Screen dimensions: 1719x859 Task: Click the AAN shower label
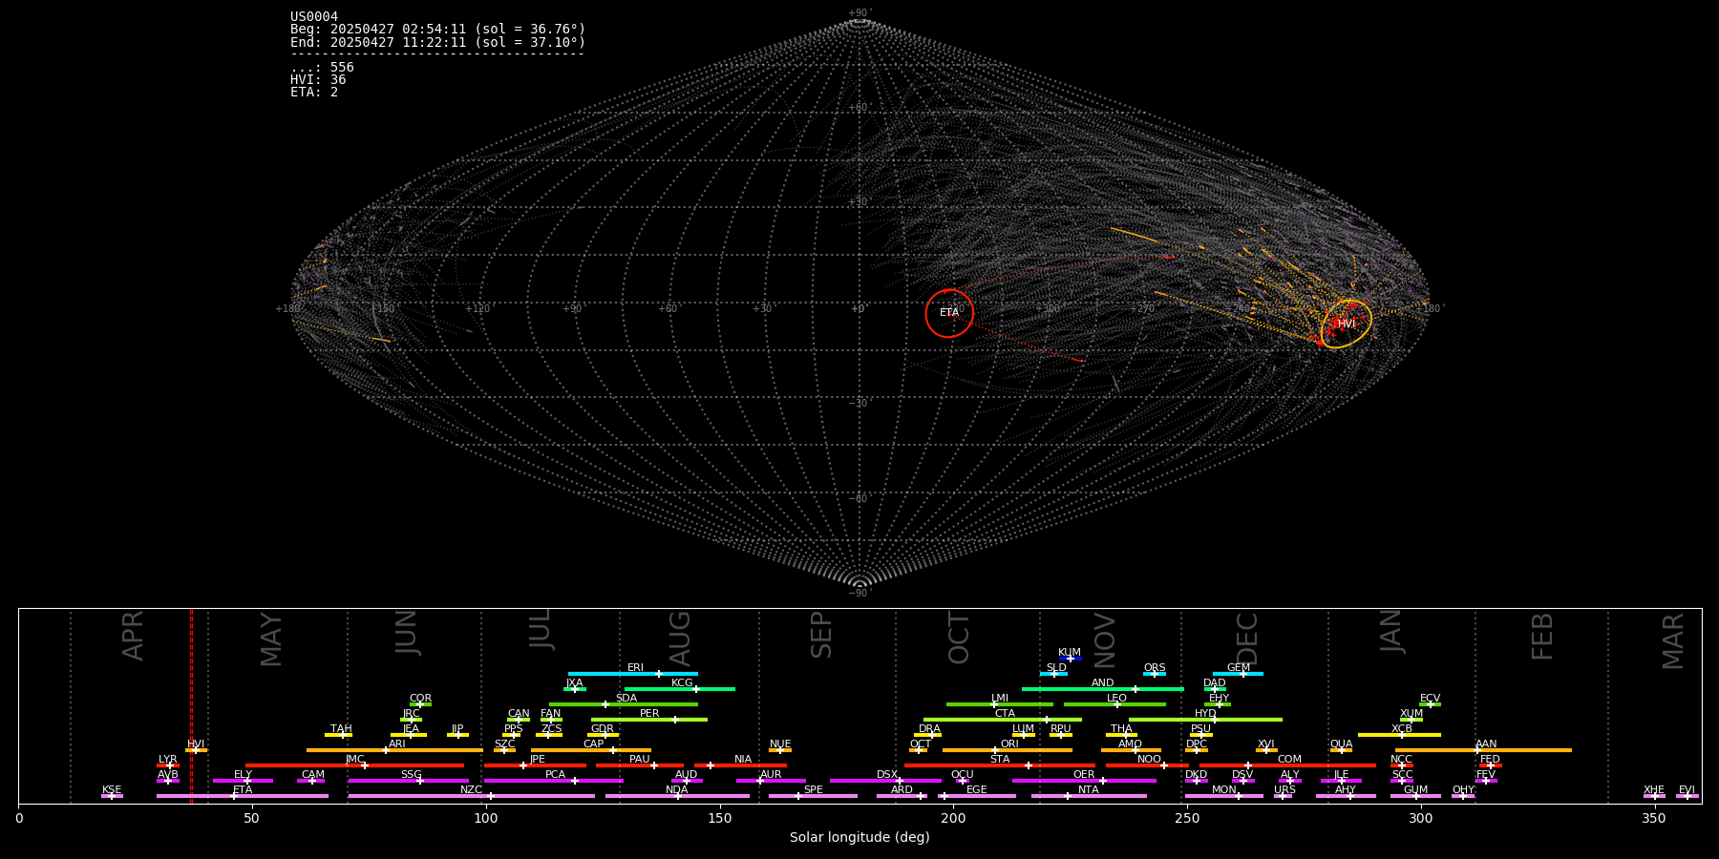click(1486, 744)
